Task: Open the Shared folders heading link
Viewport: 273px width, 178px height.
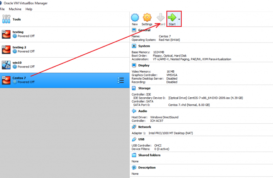Action: click(149, 155)
